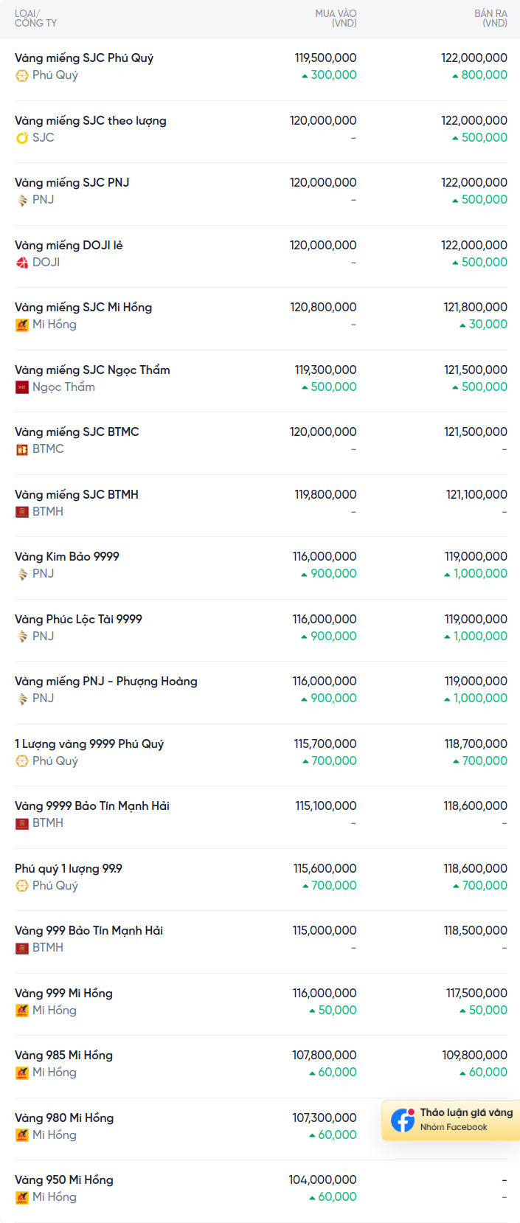Click the Facebook icon in the discussion banner
Image resolution: width=520 pixels, height=1223 pixels.
(403, 1120)
